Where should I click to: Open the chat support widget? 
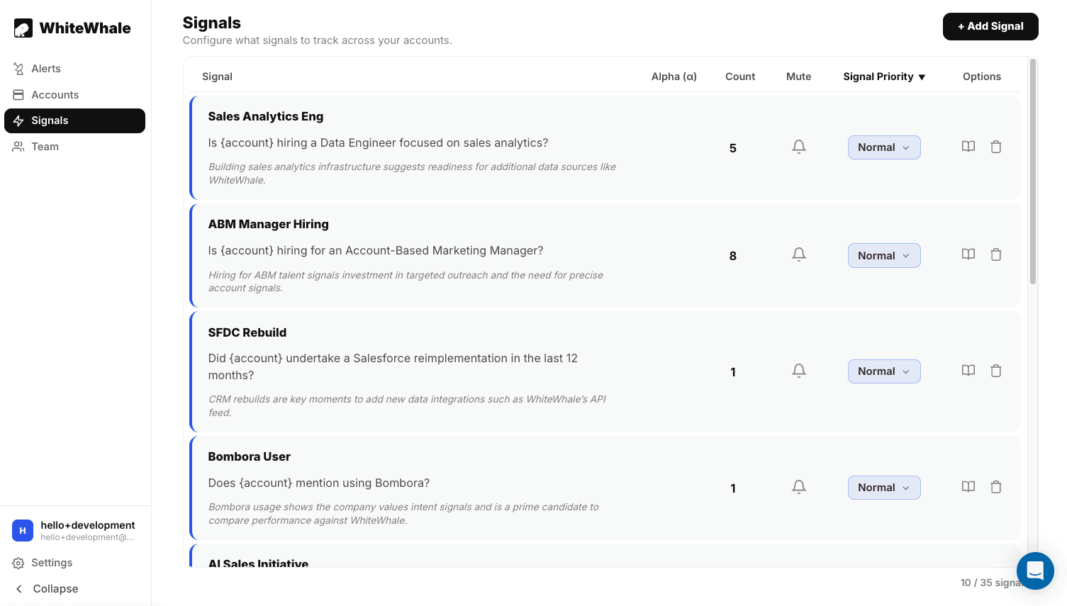1035,571
